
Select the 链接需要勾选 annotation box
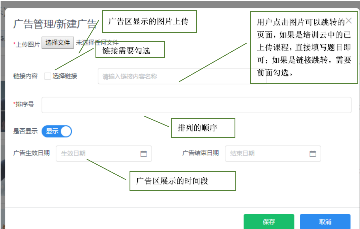[x=130, y=50]
